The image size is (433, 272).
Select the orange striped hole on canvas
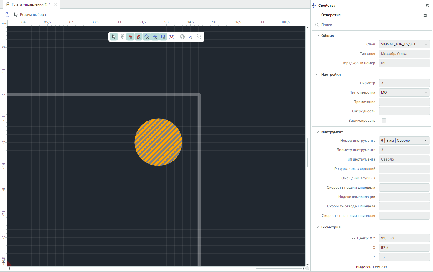pyautogui.click(x=158, y=142)
